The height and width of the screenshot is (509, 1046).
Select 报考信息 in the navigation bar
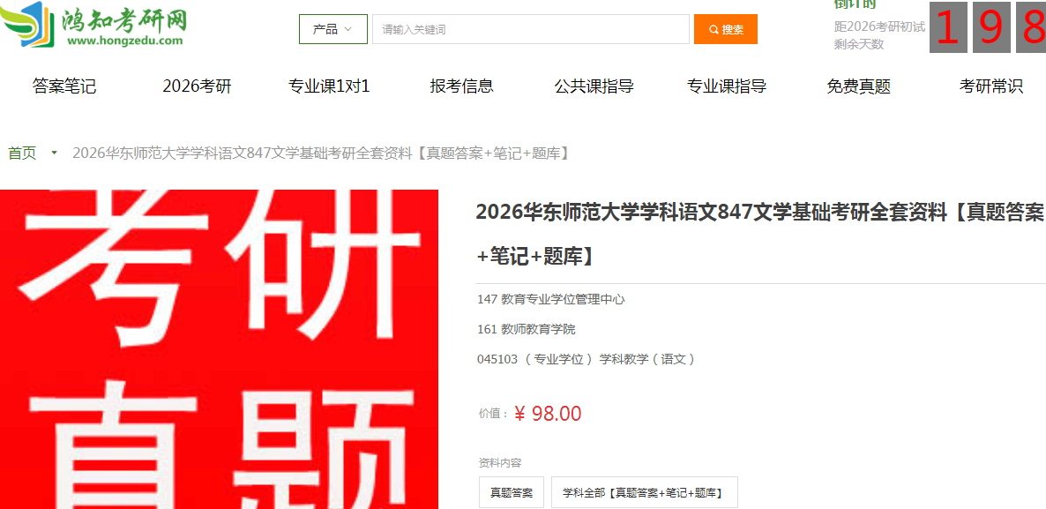click(x=461, y=86)
